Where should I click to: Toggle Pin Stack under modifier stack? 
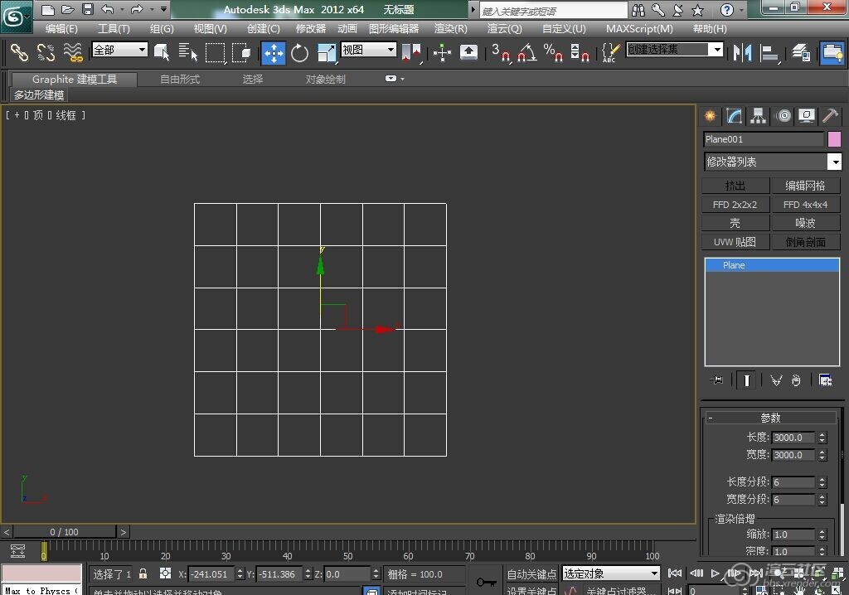point(716,380)
